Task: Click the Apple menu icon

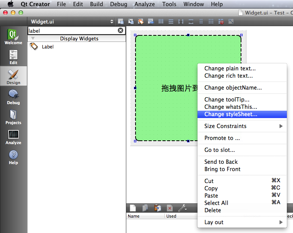Action: pos(11,4)
